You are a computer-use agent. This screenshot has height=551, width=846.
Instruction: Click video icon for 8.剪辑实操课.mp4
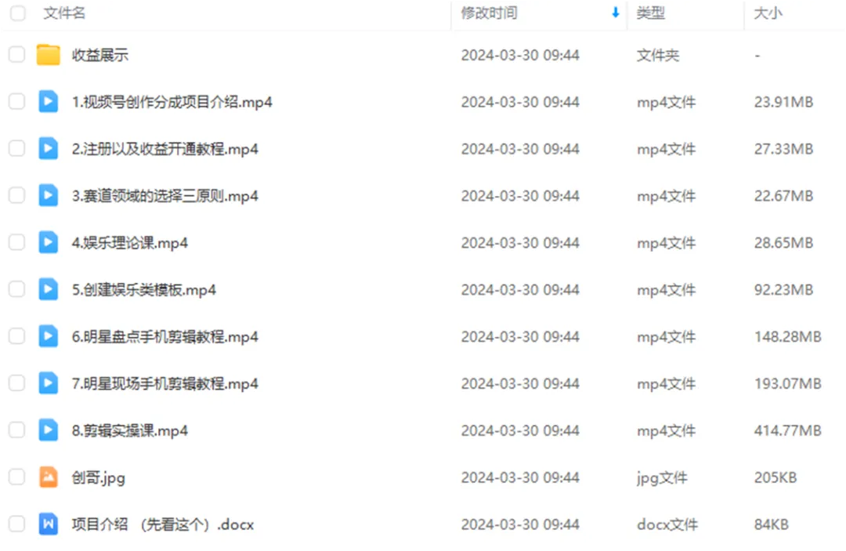48,430
